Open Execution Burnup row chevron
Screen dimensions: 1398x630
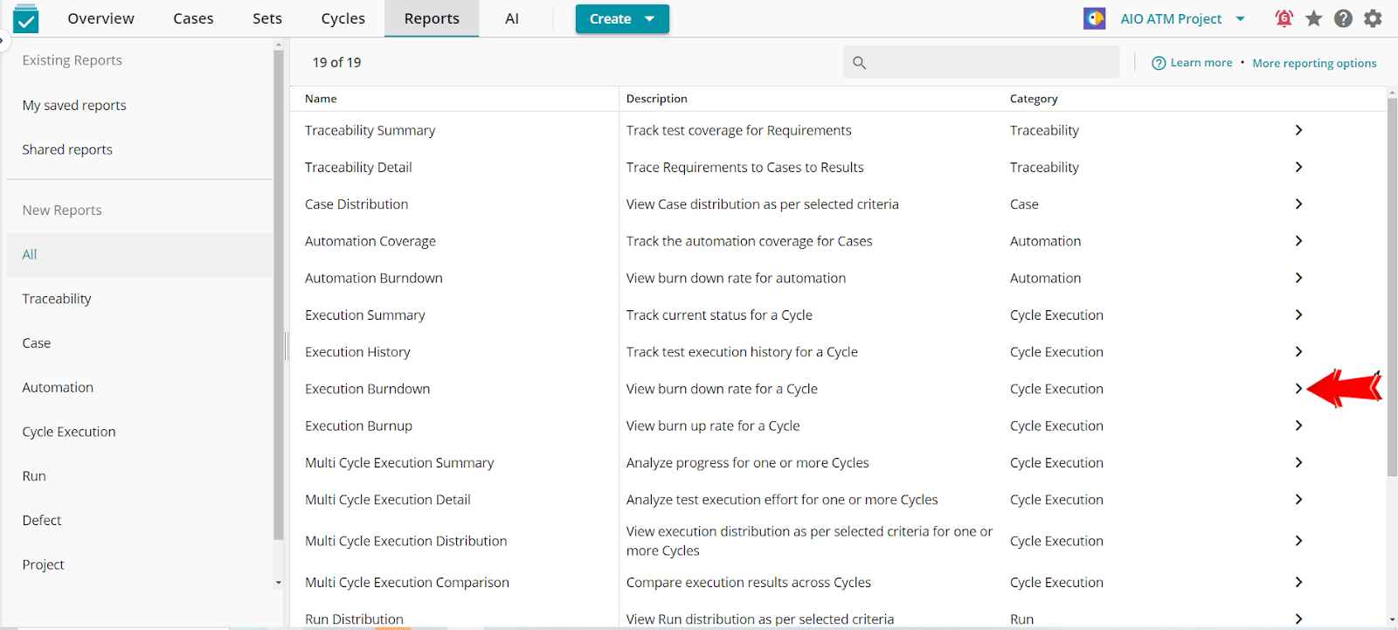1298,426
